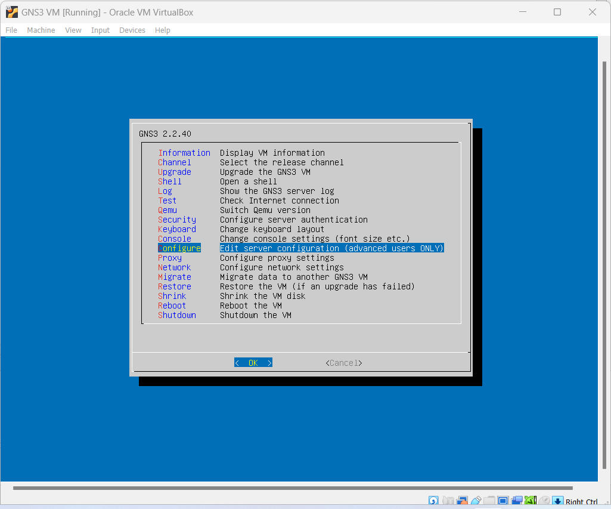
Task: Click the vertical scrollbar of VM window
Action: [604, 265]
